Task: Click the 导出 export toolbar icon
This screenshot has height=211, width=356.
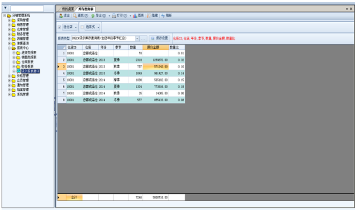Action: click(x=93, y=16)
